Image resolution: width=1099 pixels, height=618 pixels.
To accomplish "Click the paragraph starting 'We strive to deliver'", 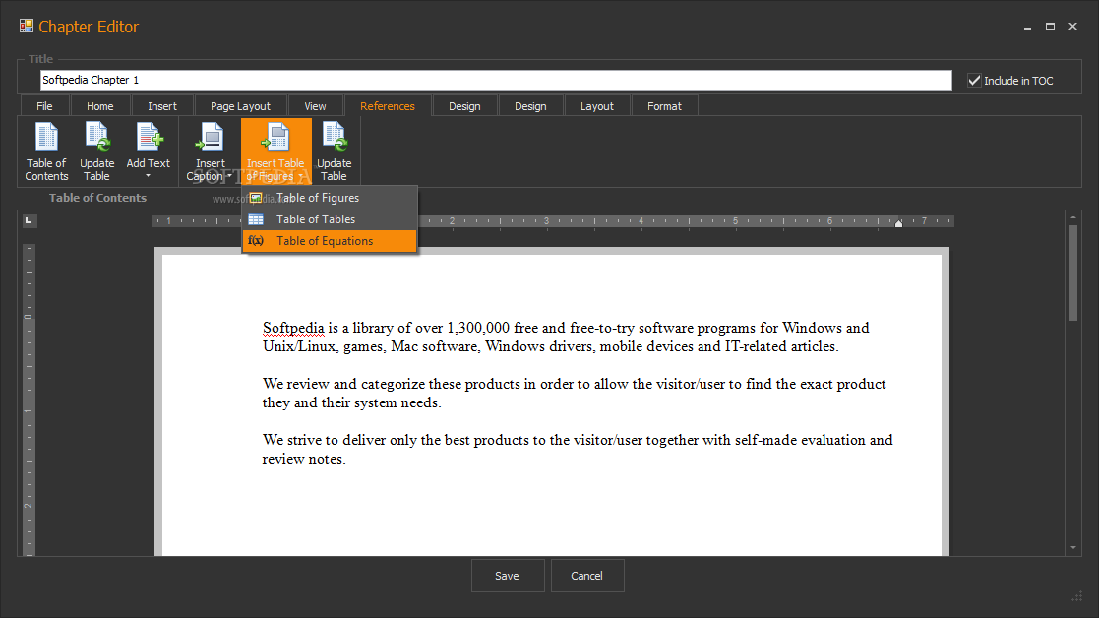I will click(578, 449).
